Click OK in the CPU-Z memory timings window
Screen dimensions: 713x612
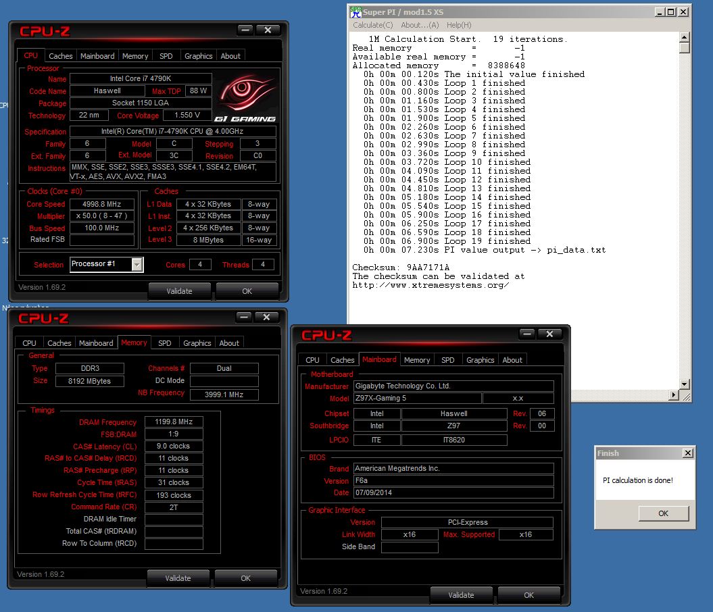point(245,578)
